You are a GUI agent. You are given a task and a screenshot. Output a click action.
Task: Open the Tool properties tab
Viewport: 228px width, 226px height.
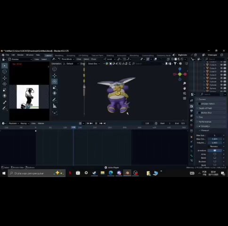coord(191,101)
